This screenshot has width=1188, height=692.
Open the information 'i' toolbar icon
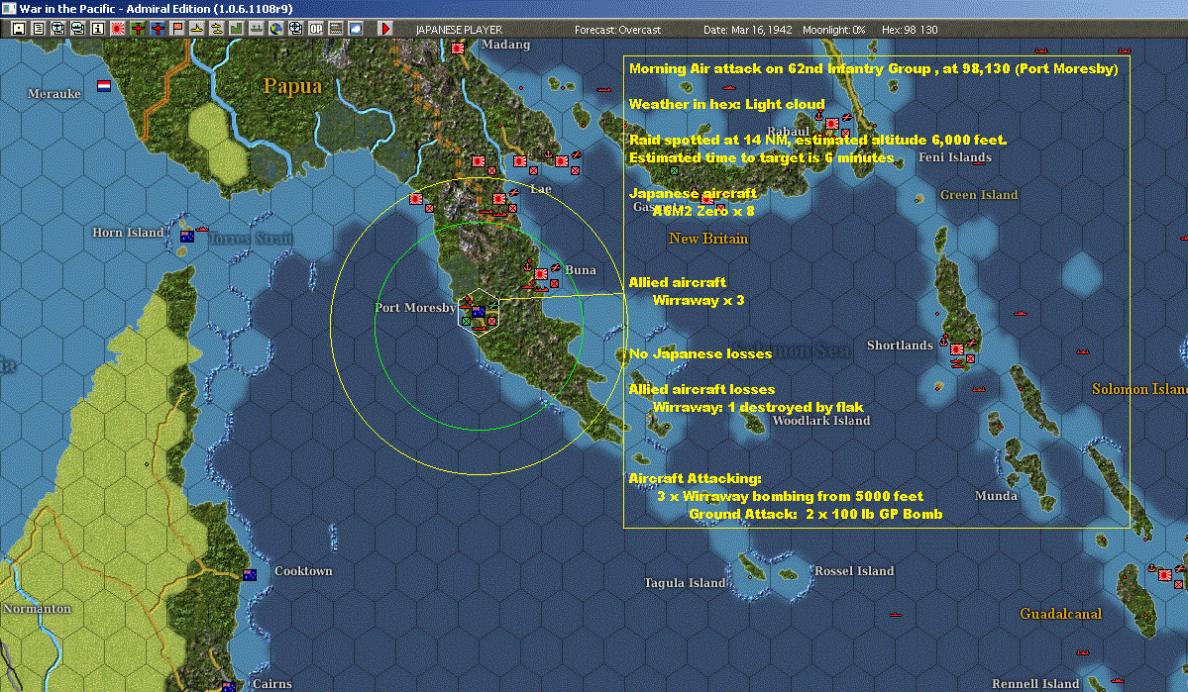click(x=98, y=29)
